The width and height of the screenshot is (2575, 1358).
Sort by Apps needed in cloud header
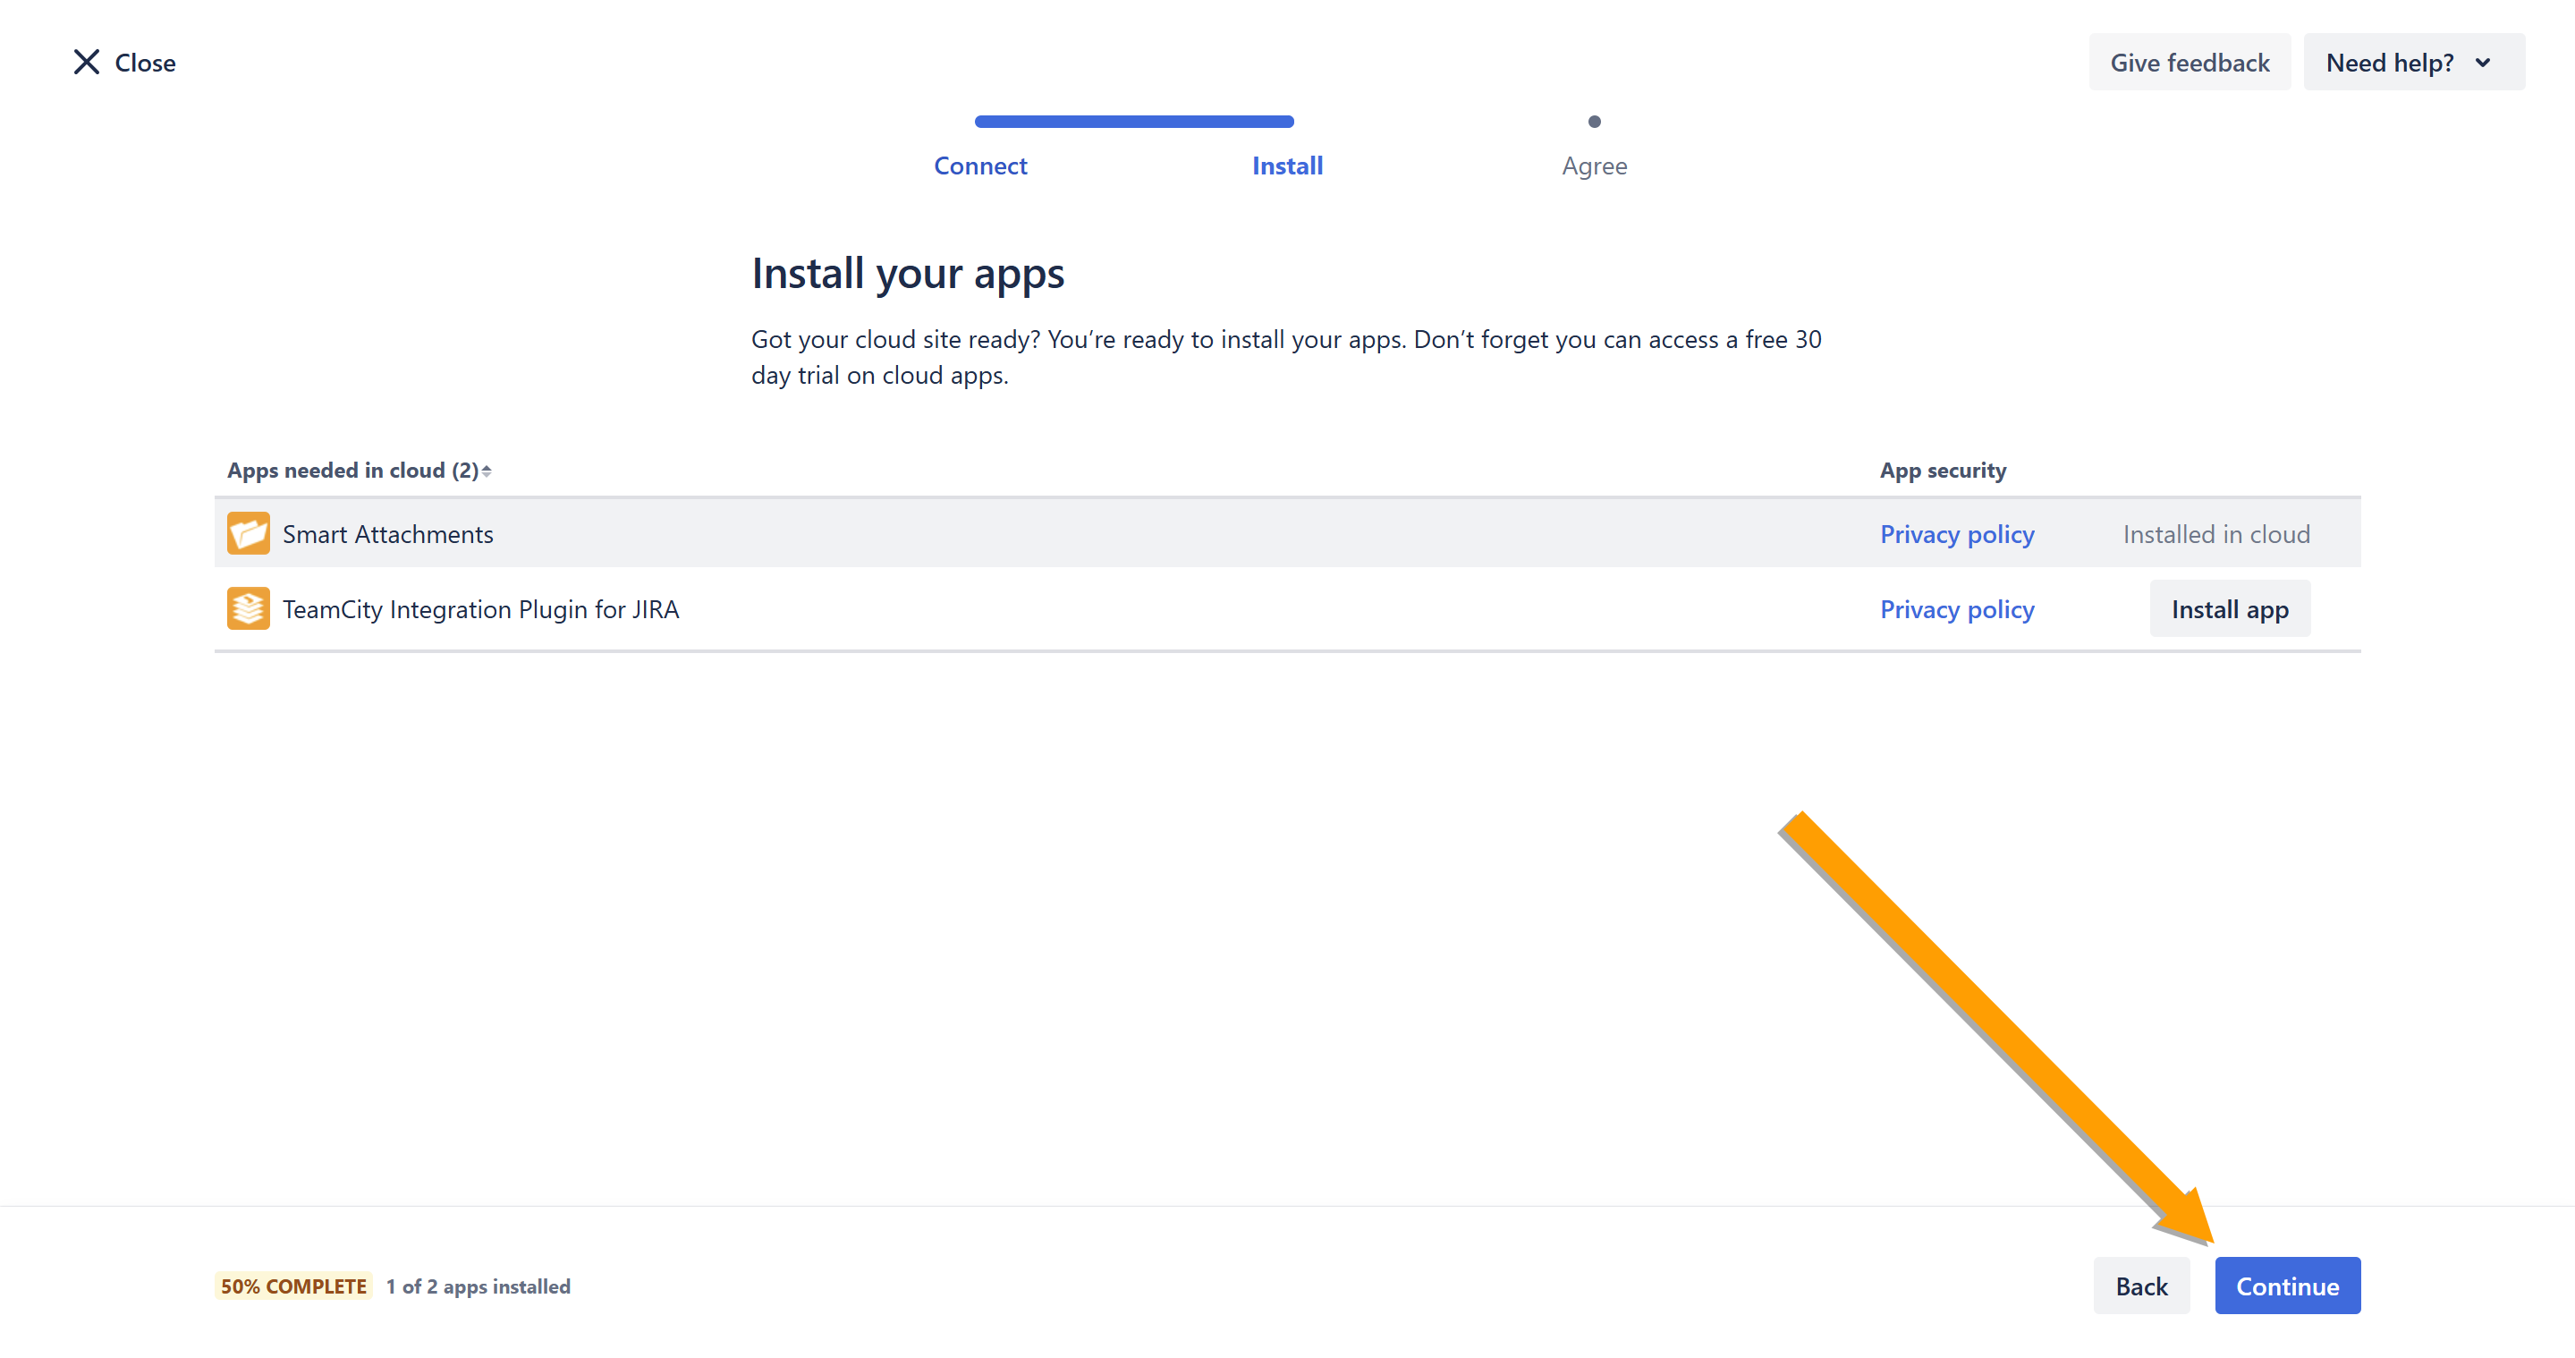(352, 470)
